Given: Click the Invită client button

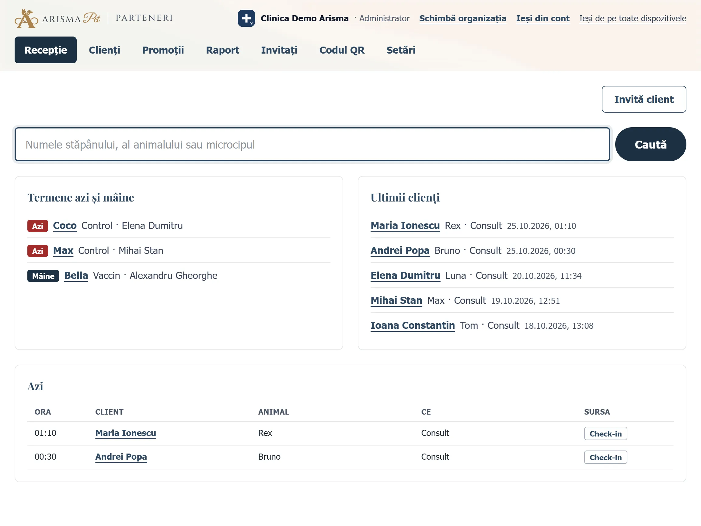Looking at the screenshot, I should [643, 99].
